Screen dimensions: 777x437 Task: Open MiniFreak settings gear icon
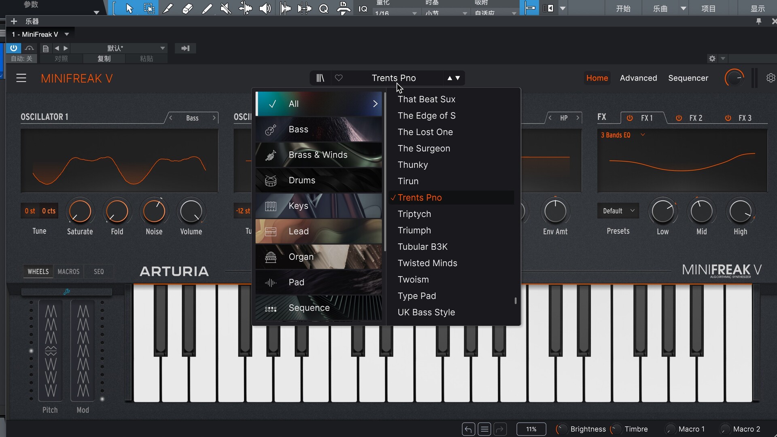pyautogui.click(x=771, y=78)
